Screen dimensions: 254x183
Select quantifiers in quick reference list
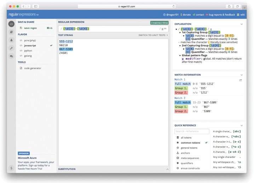point(187,163)
